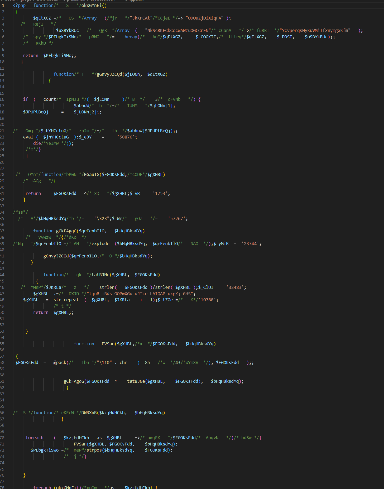Click the die call
Image resolution: width=384 pixels, height=489 pixels.
37,143
